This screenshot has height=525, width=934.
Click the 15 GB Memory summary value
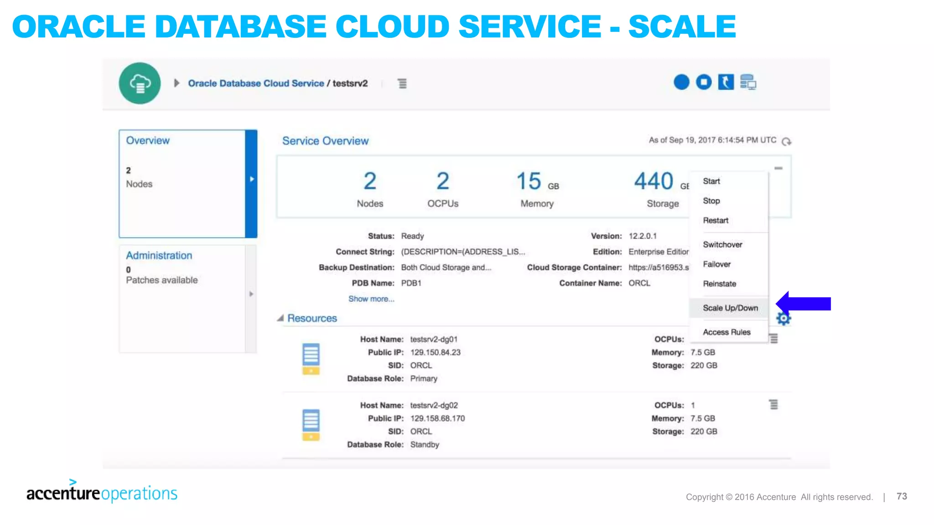537,181
